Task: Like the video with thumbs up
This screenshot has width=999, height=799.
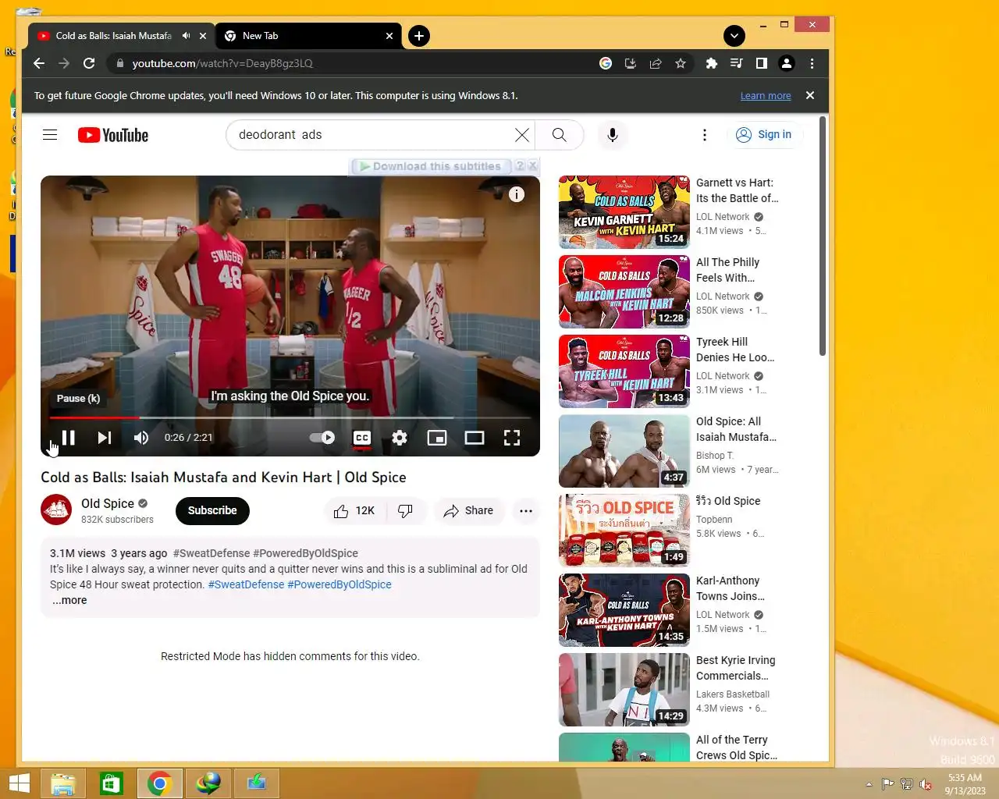Action: tap(355, 510)
